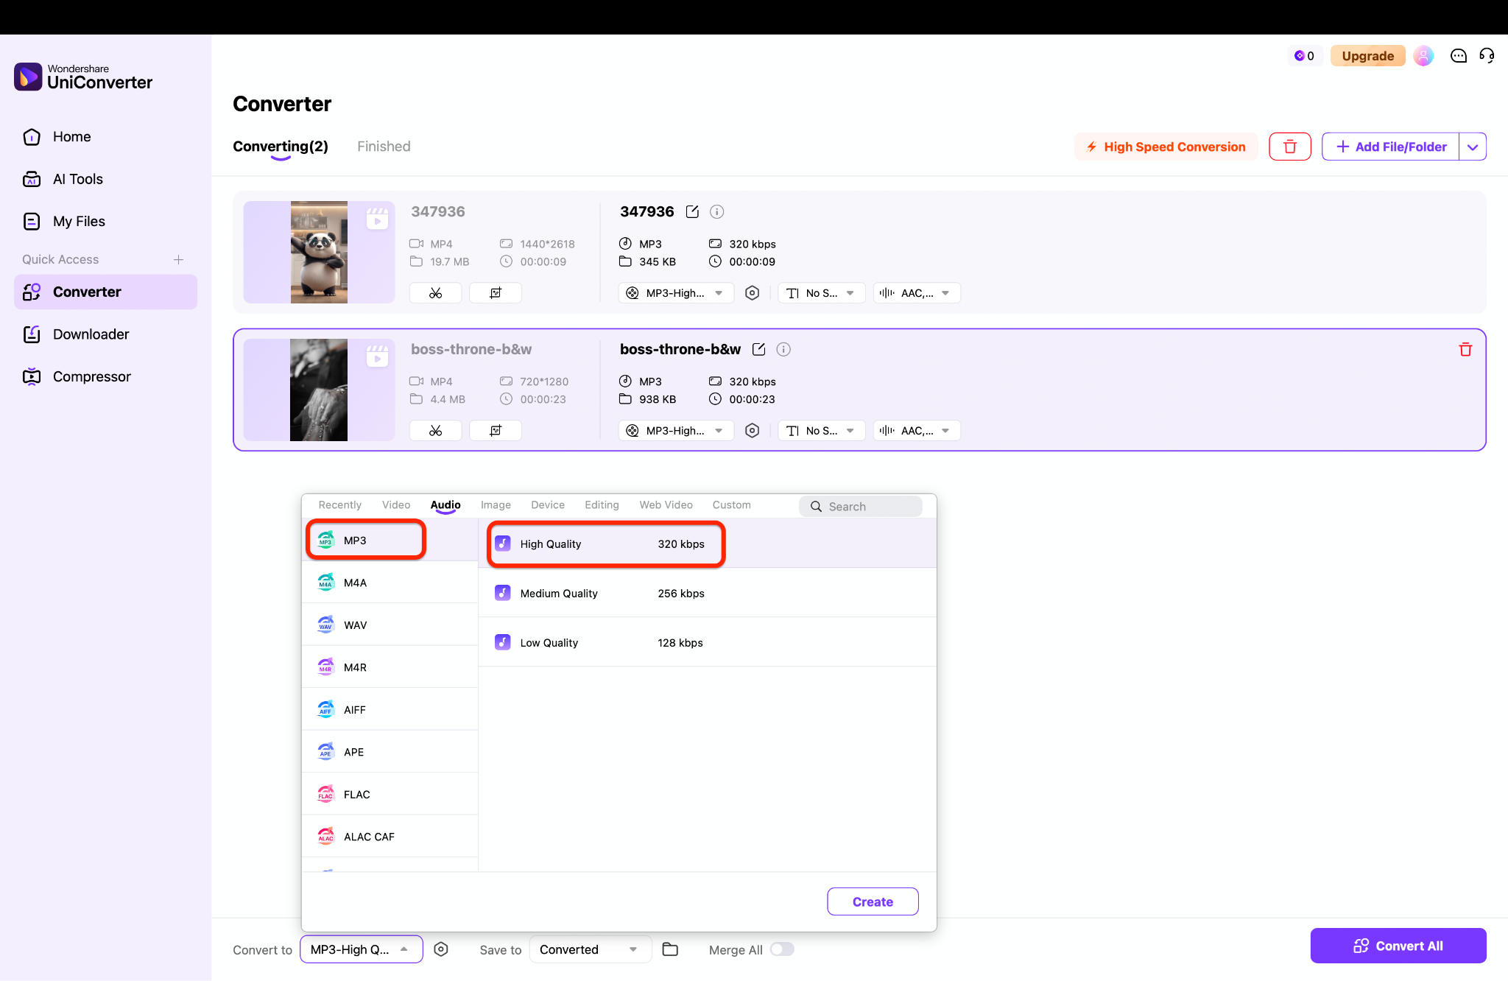Click the Create button
Viewport: 1508px width, 981px height.
point(873,901)
